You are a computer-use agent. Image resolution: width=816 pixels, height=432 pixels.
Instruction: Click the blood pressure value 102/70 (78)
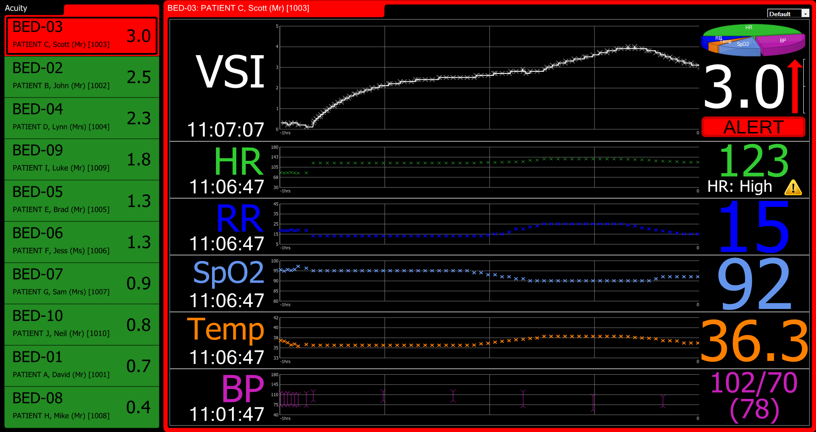pos(754,396)
